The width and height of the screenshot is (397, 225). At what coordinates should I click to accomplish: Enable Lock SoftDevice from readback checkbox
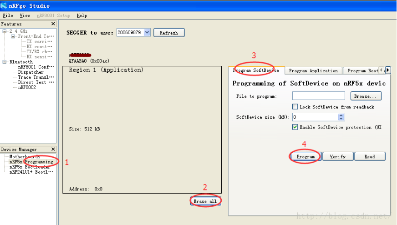tap(295, 106)
